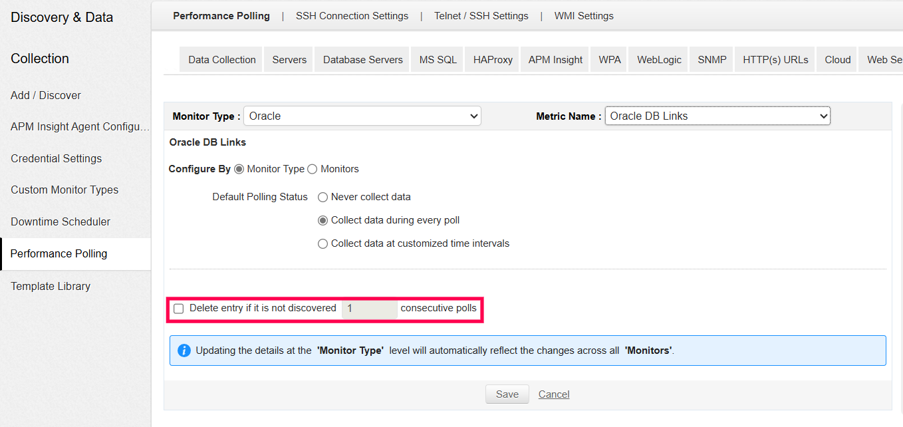Open the WMI Settings tab
The height and width of the screenshot is (427, 903).
[x=584, y=15]
